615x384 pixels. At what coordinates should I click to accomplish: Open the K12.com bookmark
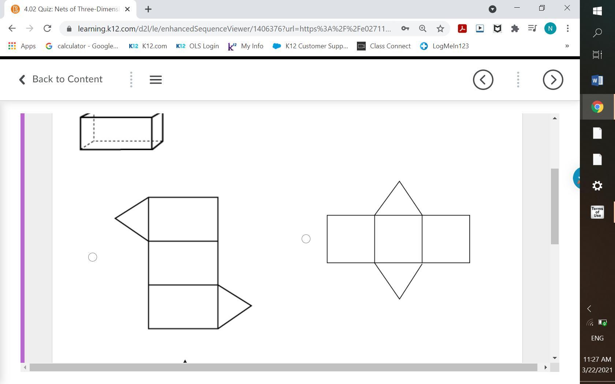coord(148,46)
